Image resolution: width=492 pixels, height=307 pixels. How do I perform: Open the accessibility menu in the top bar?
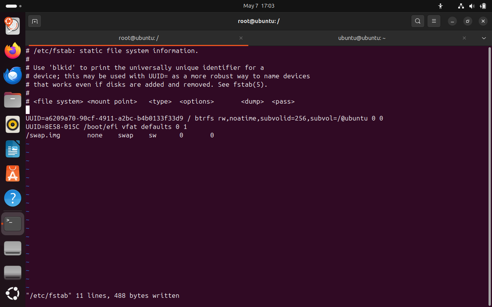click(x=440, y=6)
